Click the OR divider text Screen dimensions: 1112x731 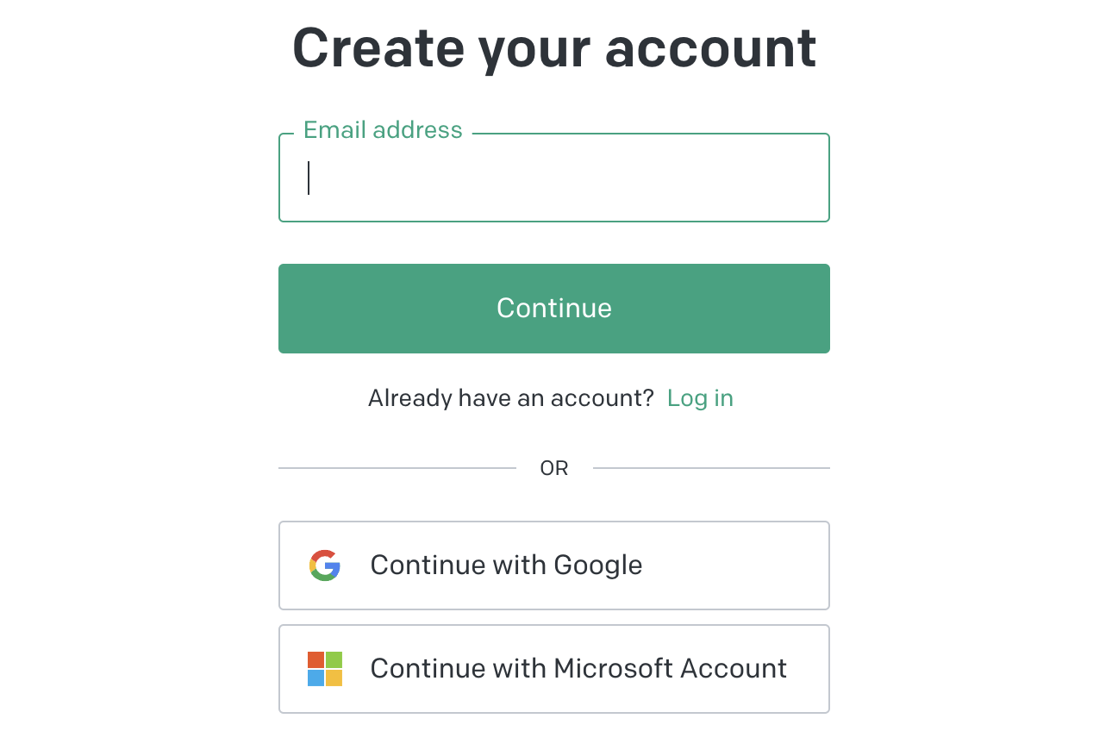pos(554,468)
